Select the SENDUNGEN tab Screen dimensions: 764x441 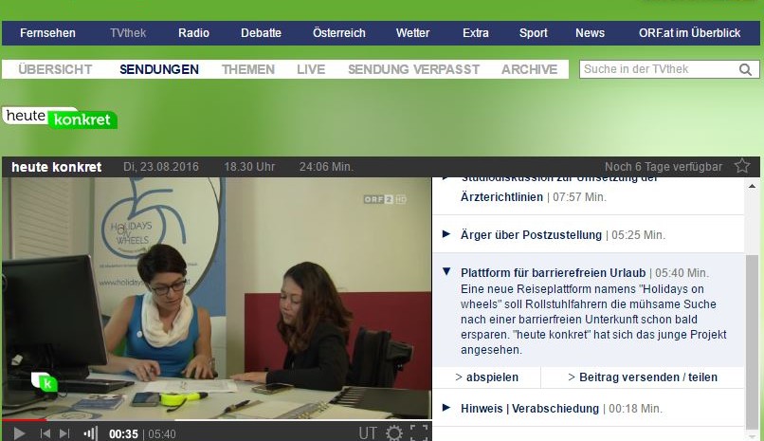pos(159,69)
